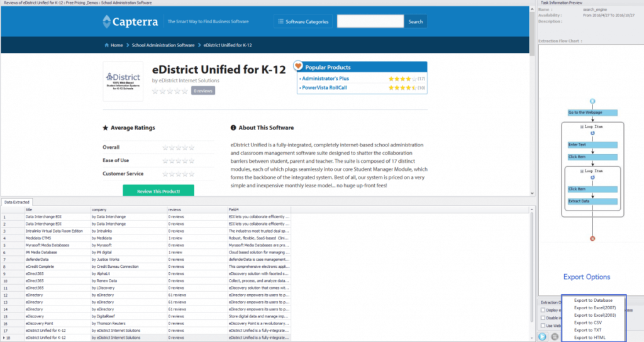Click Administrator's Plus star rating

coord(402,79)
